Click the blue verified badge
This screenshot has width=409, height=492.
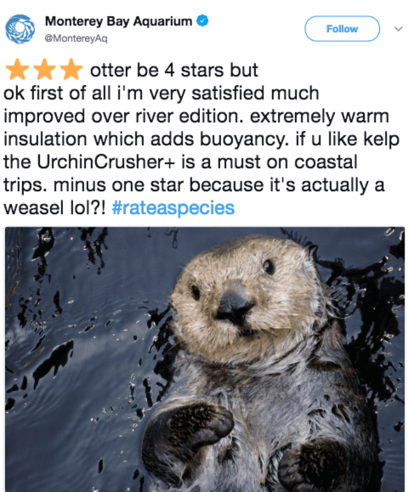(x=202, y=20)
